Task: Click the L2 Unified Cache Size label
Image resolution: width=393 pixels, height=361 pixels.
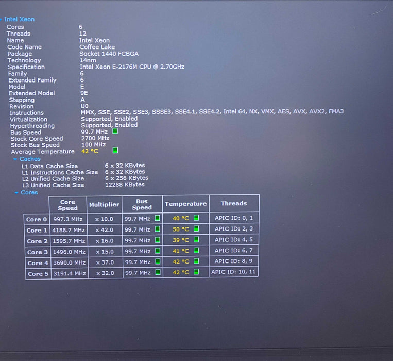Action: pyautogui.click(x=53, y=179)
